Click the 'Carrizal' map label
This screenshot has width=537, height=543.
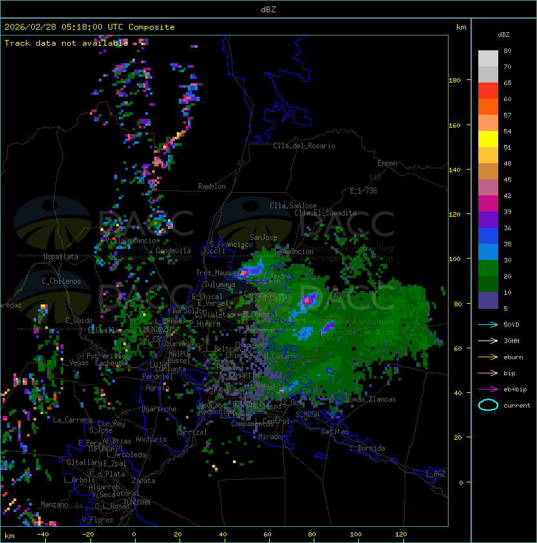[x=192, y=432]
